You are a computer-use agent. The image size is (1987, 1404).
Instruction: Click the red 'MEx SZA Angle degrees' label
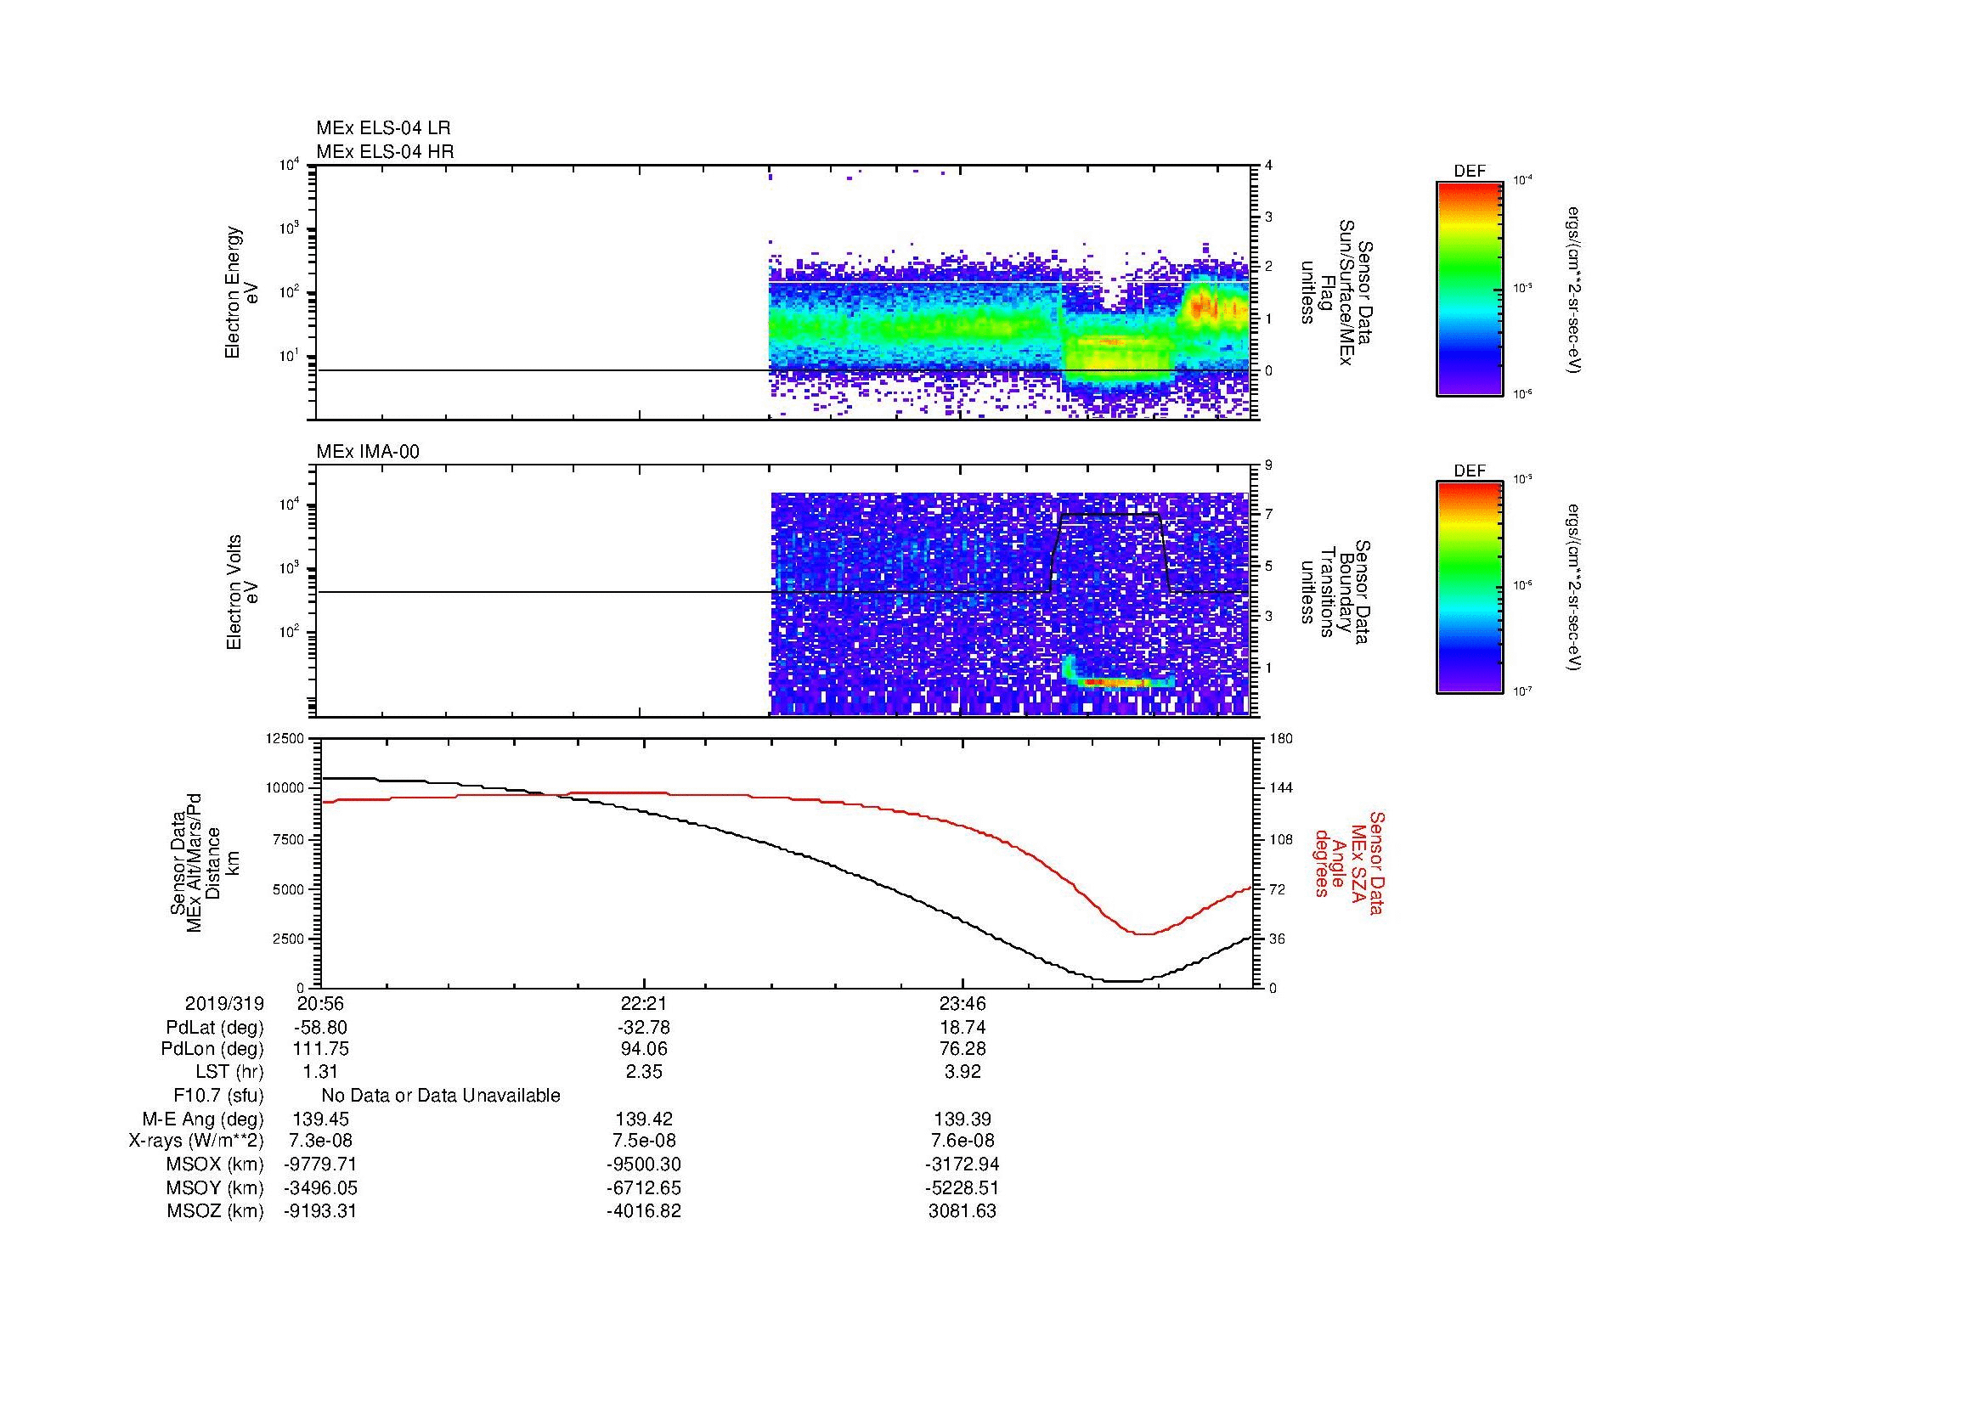1350,862
